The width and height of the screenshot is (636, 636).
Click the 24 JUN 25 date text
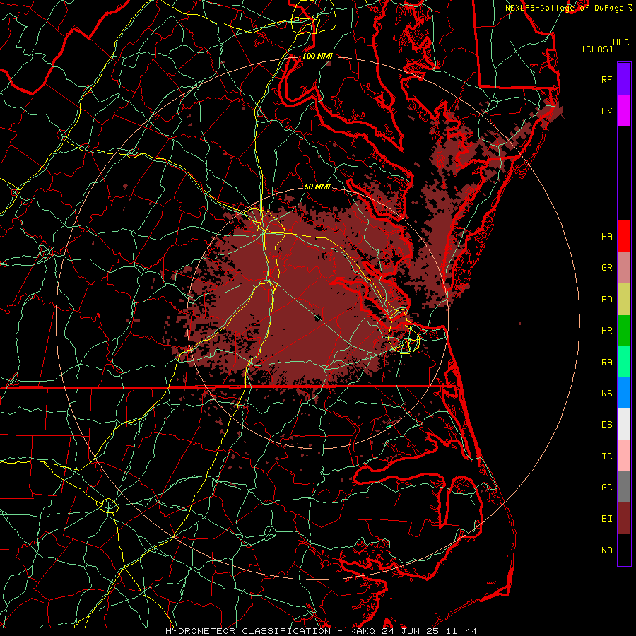tap(410, 631)
